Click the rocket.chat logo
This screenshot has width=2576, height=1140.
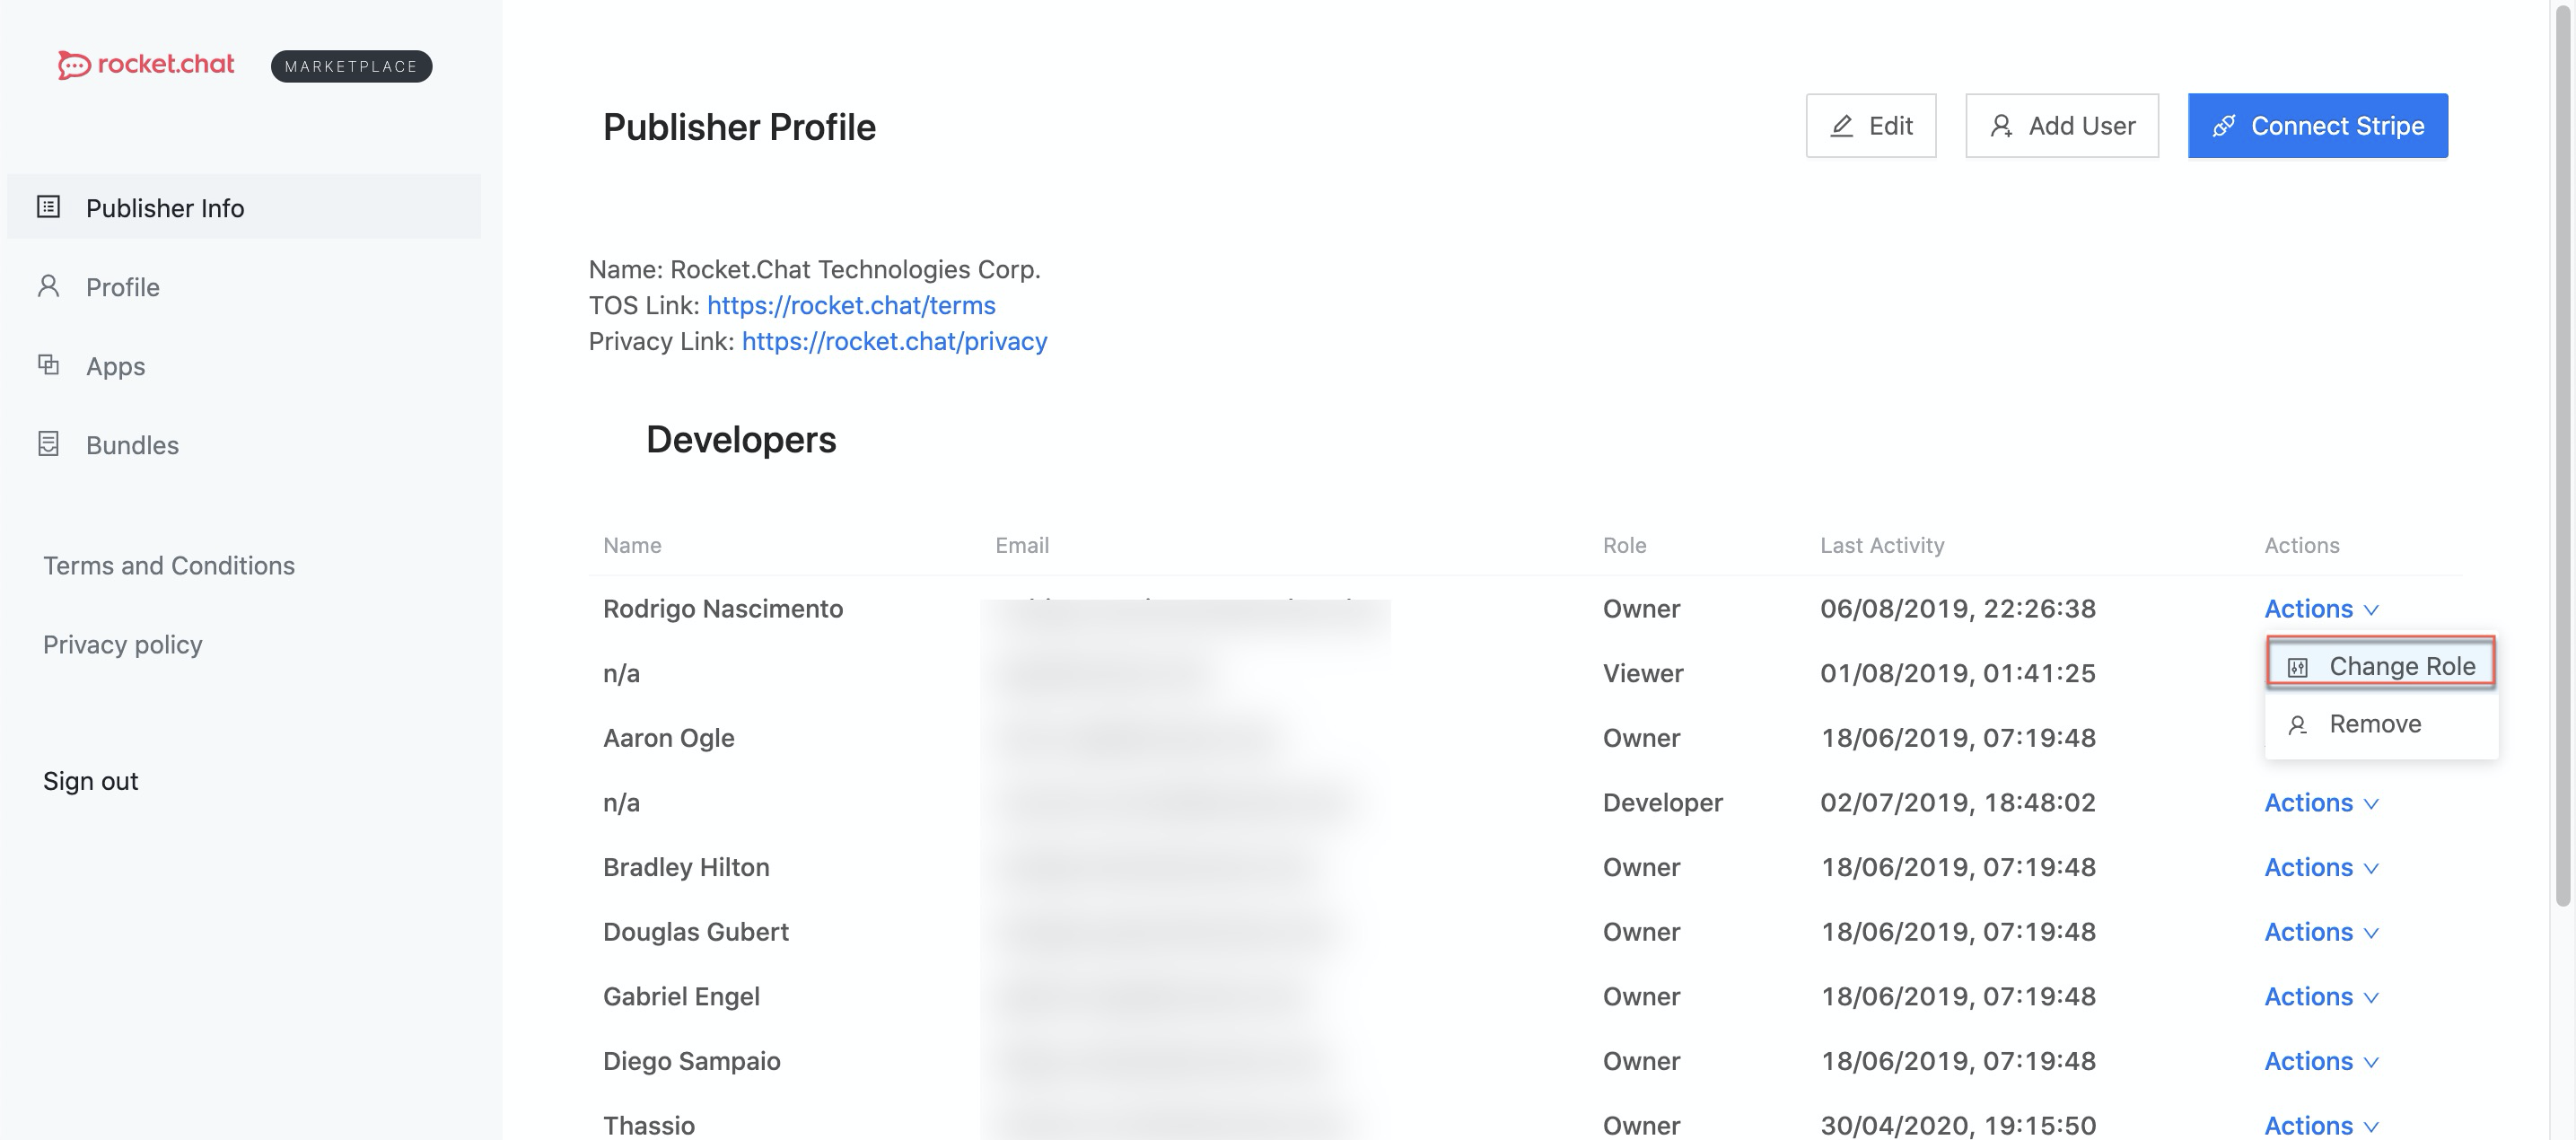click(x=146, y=65)
